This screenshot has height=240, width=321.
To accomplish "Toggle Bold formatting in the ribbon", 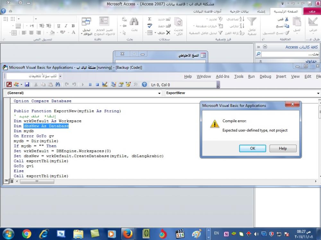I will (73, 26).
